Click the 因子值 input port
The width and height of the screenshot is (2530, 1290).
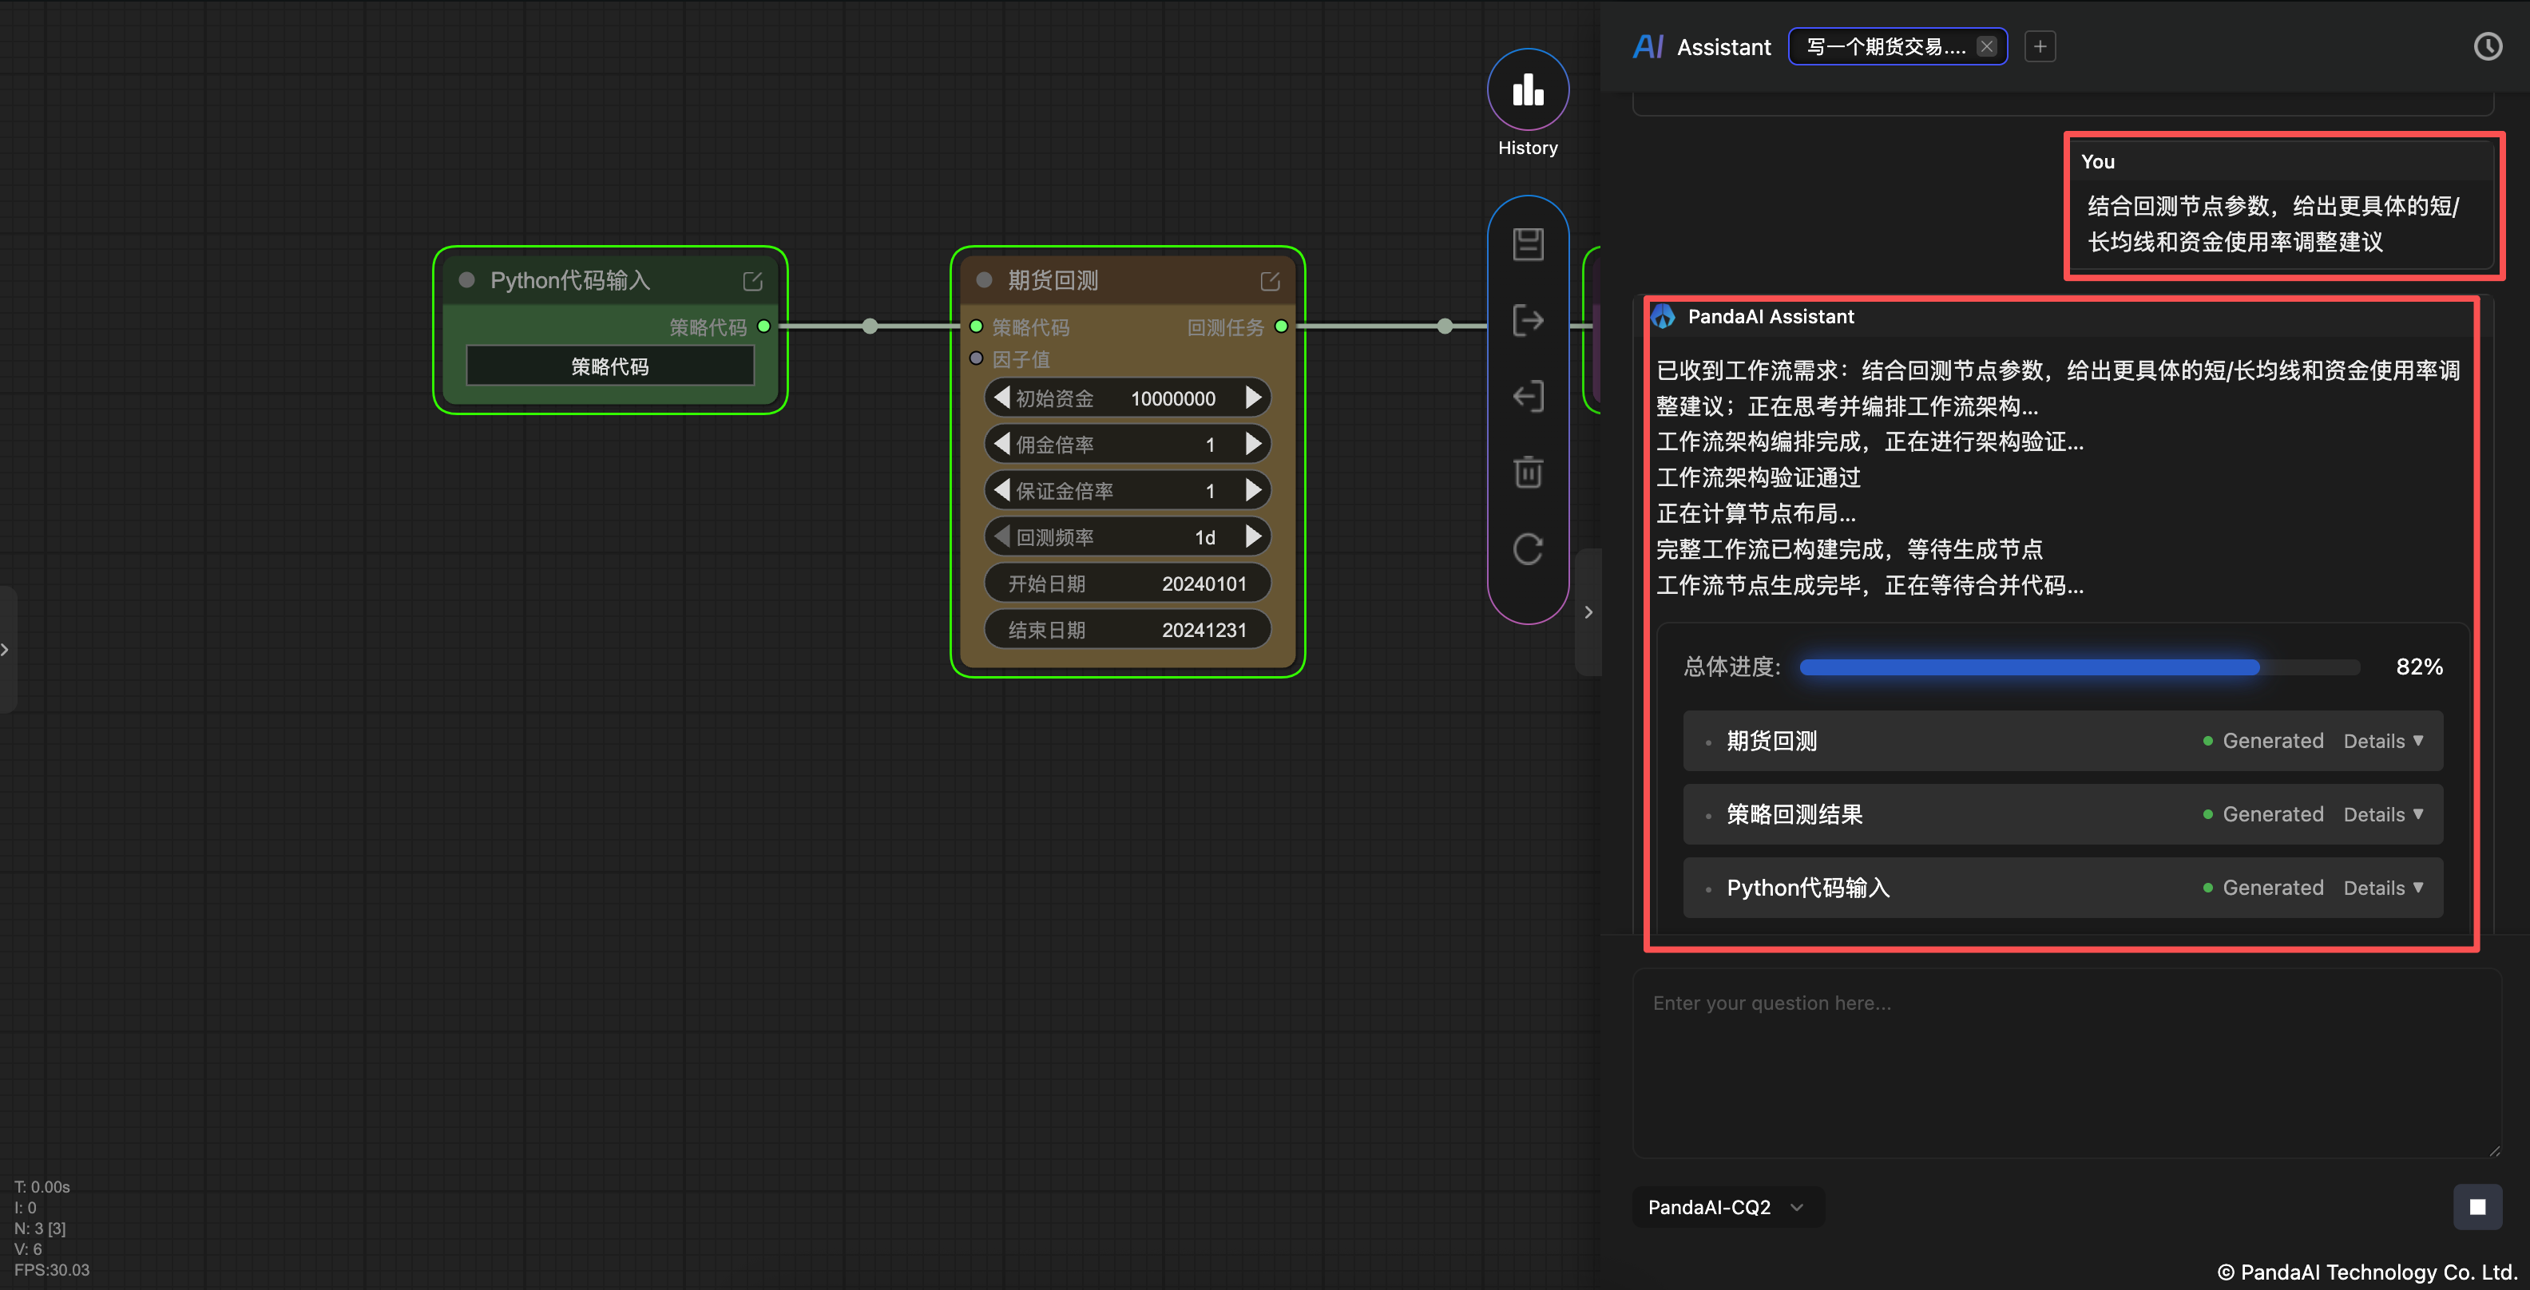point(976,358)
